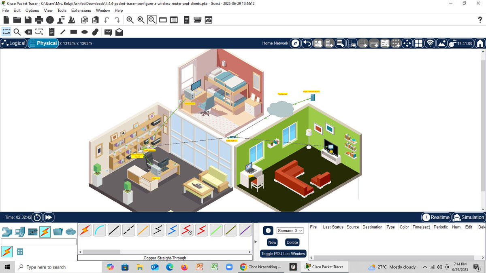Choose the Draw Ellipse tool

[x=84, y=32]
